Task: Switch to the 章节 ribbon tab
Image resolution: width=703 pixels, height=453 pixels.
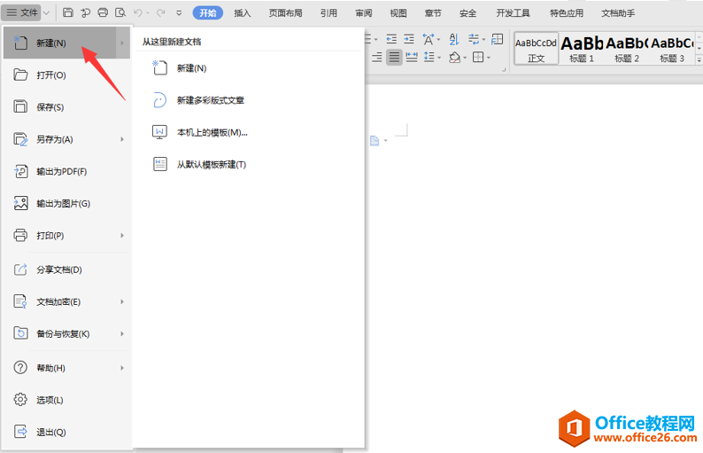Action: (x=433, y=13)
